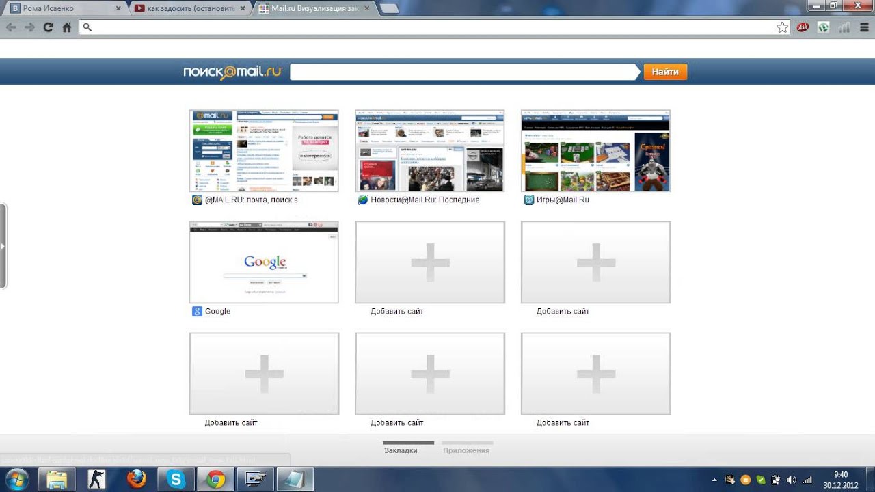Screen dimensions: 875x492
Task: Click the orange Найти button
Action: click(x=665, y=72)
